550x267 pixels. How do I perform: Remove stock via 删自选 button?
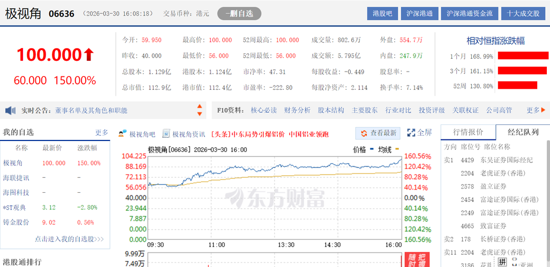click(239, 14)
